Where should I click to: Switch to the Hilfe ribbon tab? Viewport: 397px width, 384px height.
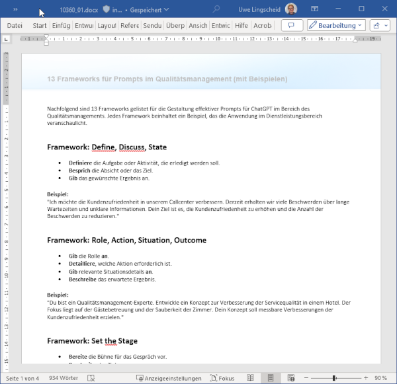(242, 25)
